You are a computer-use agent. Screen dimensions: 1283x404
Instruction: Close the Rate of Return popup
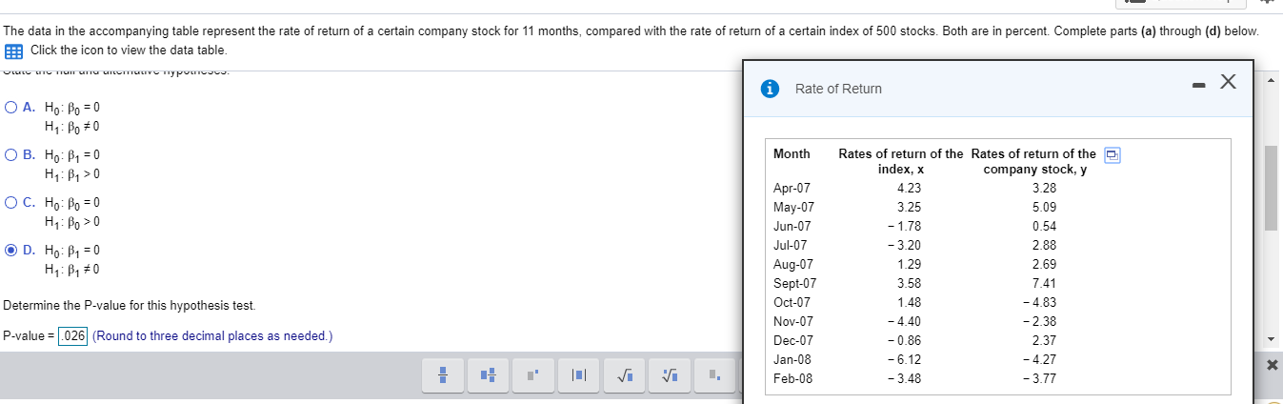(x=1228, y=84)
